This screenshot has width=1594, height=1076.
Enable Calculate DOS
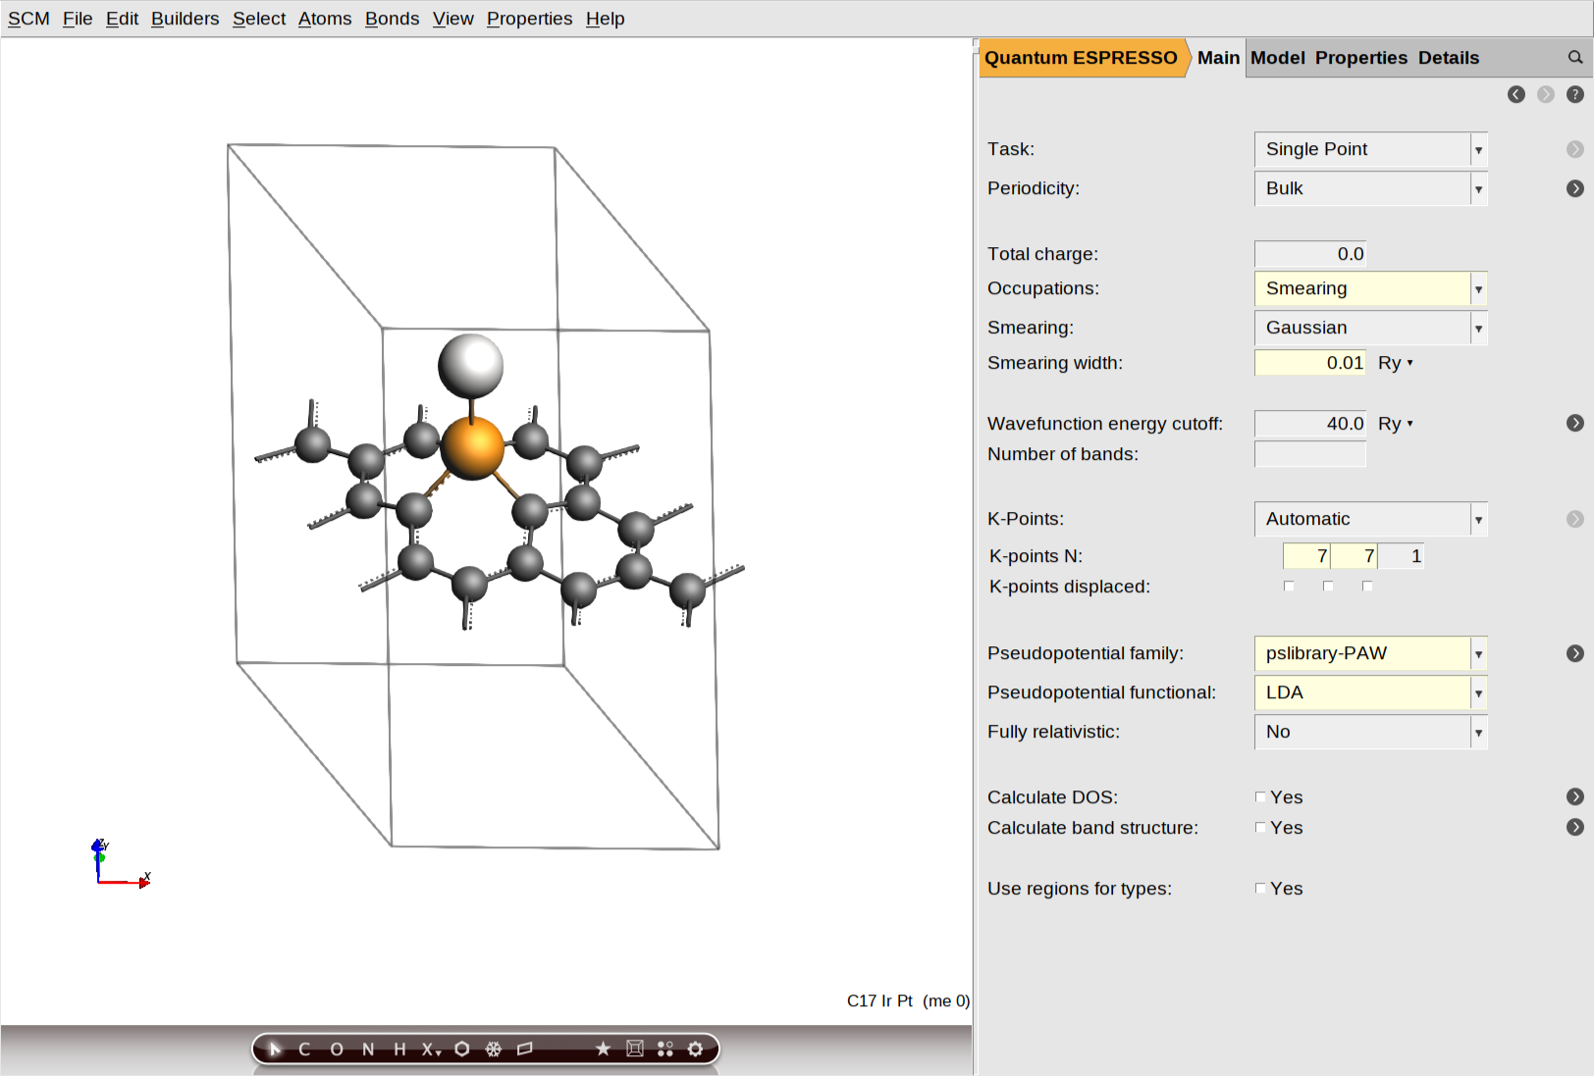point(1260,796)
